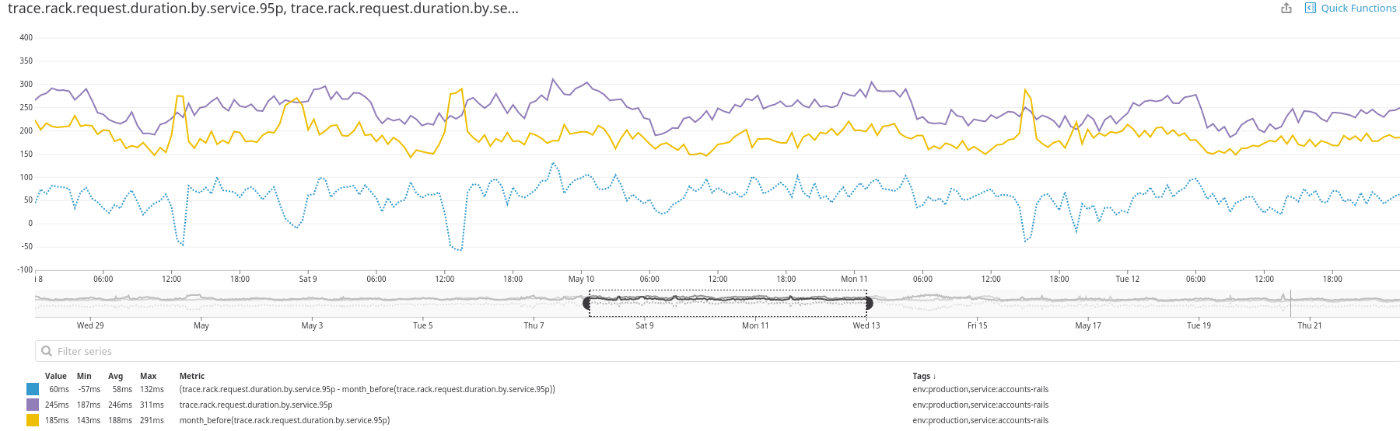Sort legend by Avg column header

(116, 376)
